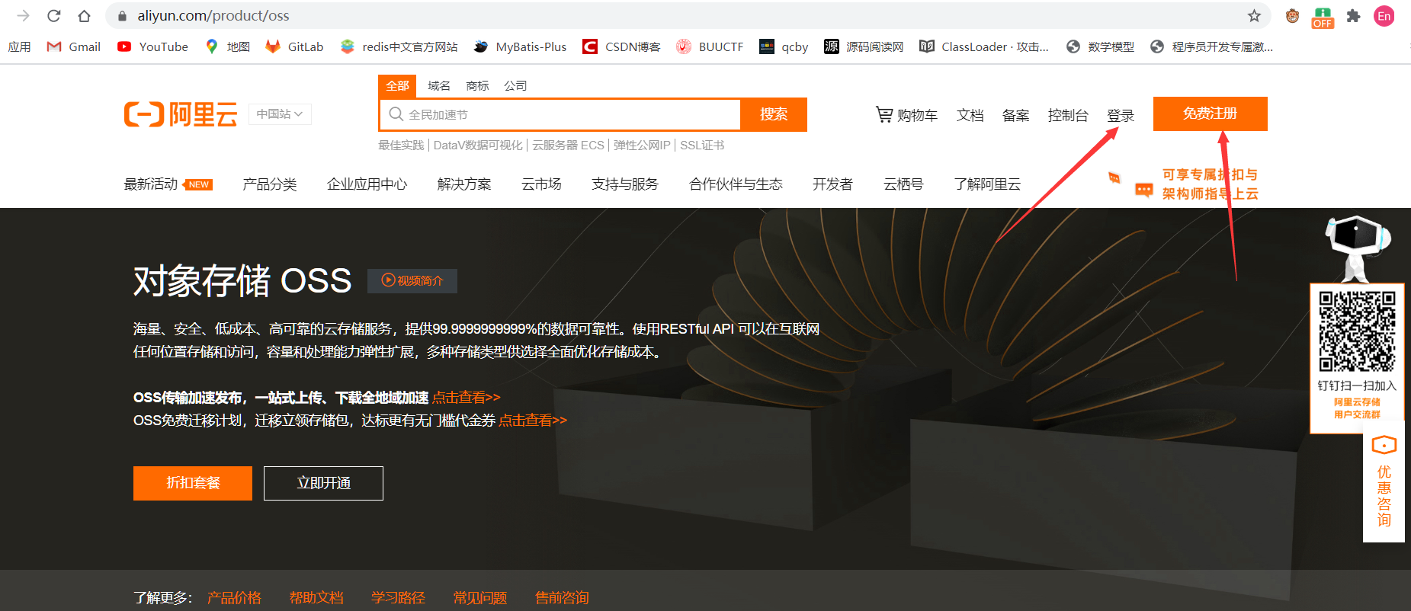Focus the 全民加速节 search box
The image size is (1411, 611).
point(560,114)
